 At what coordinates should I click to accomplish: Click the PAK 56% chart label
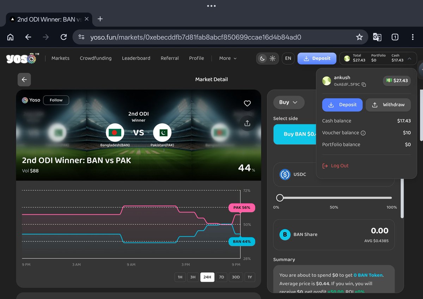[x=241, y=208]
